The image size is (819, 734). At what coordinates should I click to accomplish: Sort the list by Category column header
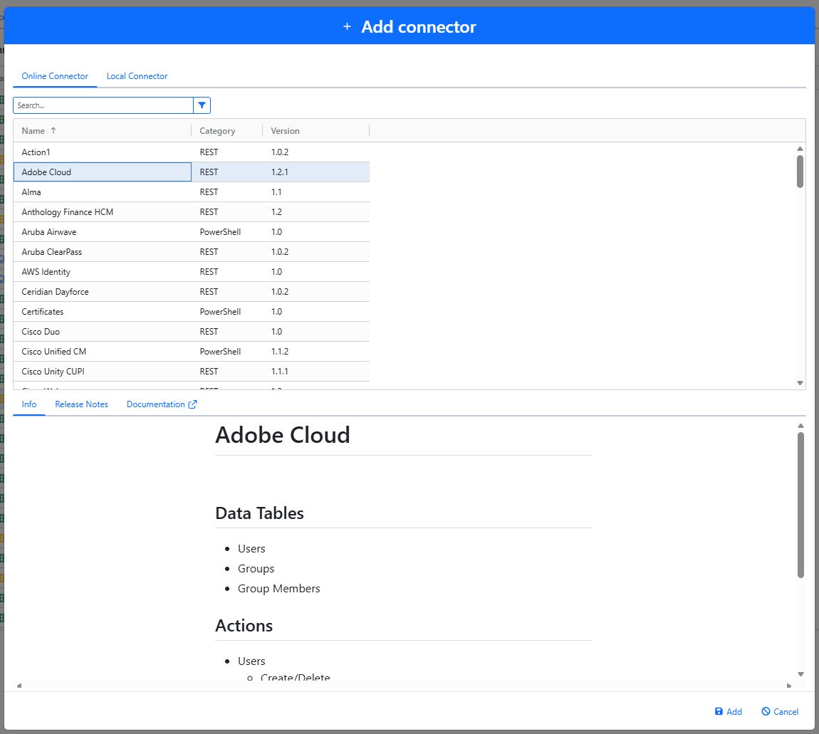point(217,130)
